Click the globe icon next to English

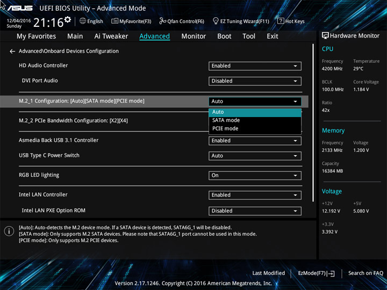(x=83, y=21)
